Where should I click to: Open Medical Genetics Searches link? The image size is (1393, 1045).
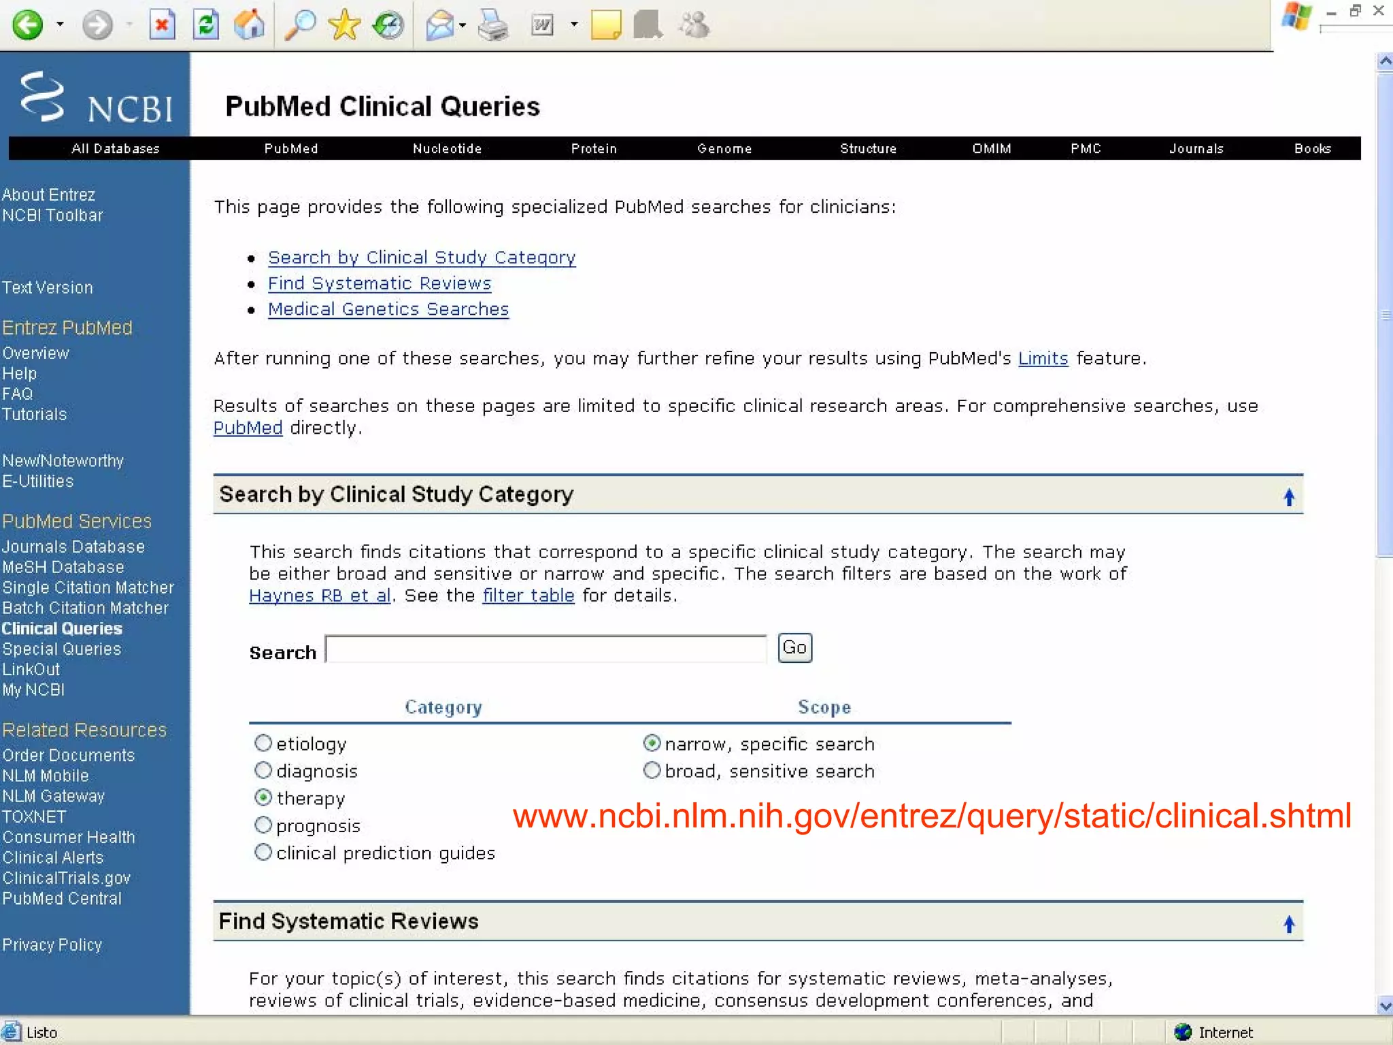pos(388,309)
